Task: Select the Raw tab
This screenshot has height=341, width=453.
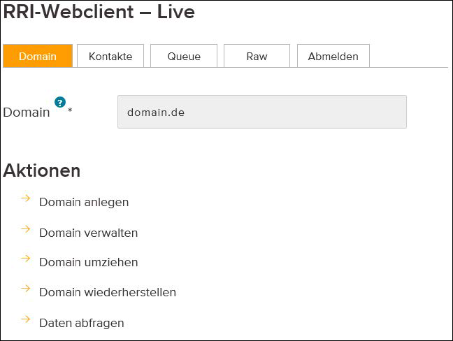Action: [x=257, y=56]
